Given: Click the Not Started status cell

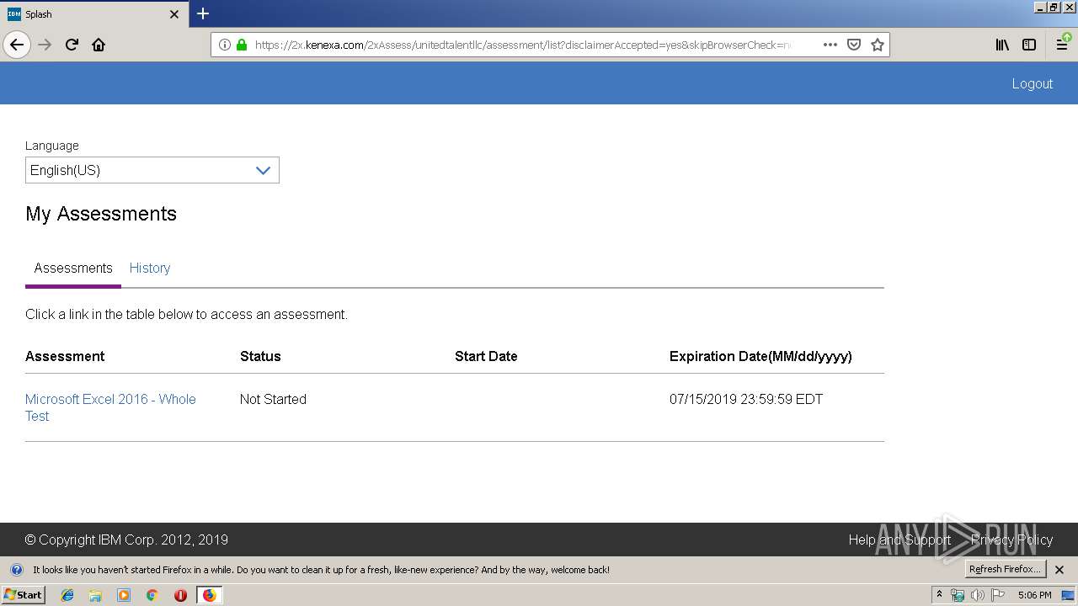Looking at the screenshot, I should 273,399.
